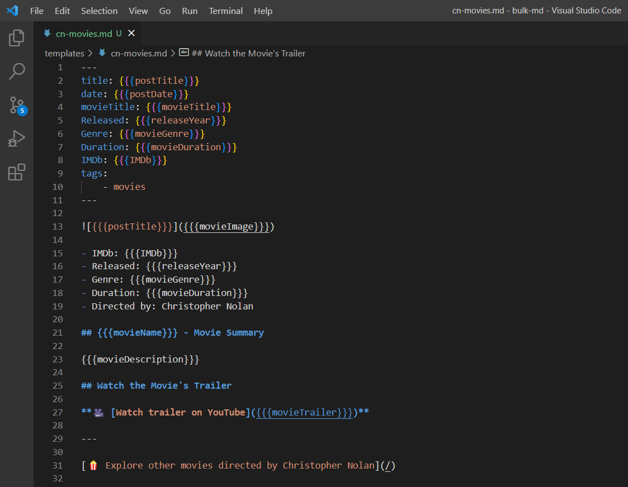Follow the {{{movieTrailer}}} link on line 27
The height and width of the screenshot is (487, 628).
tap(304, 412)
